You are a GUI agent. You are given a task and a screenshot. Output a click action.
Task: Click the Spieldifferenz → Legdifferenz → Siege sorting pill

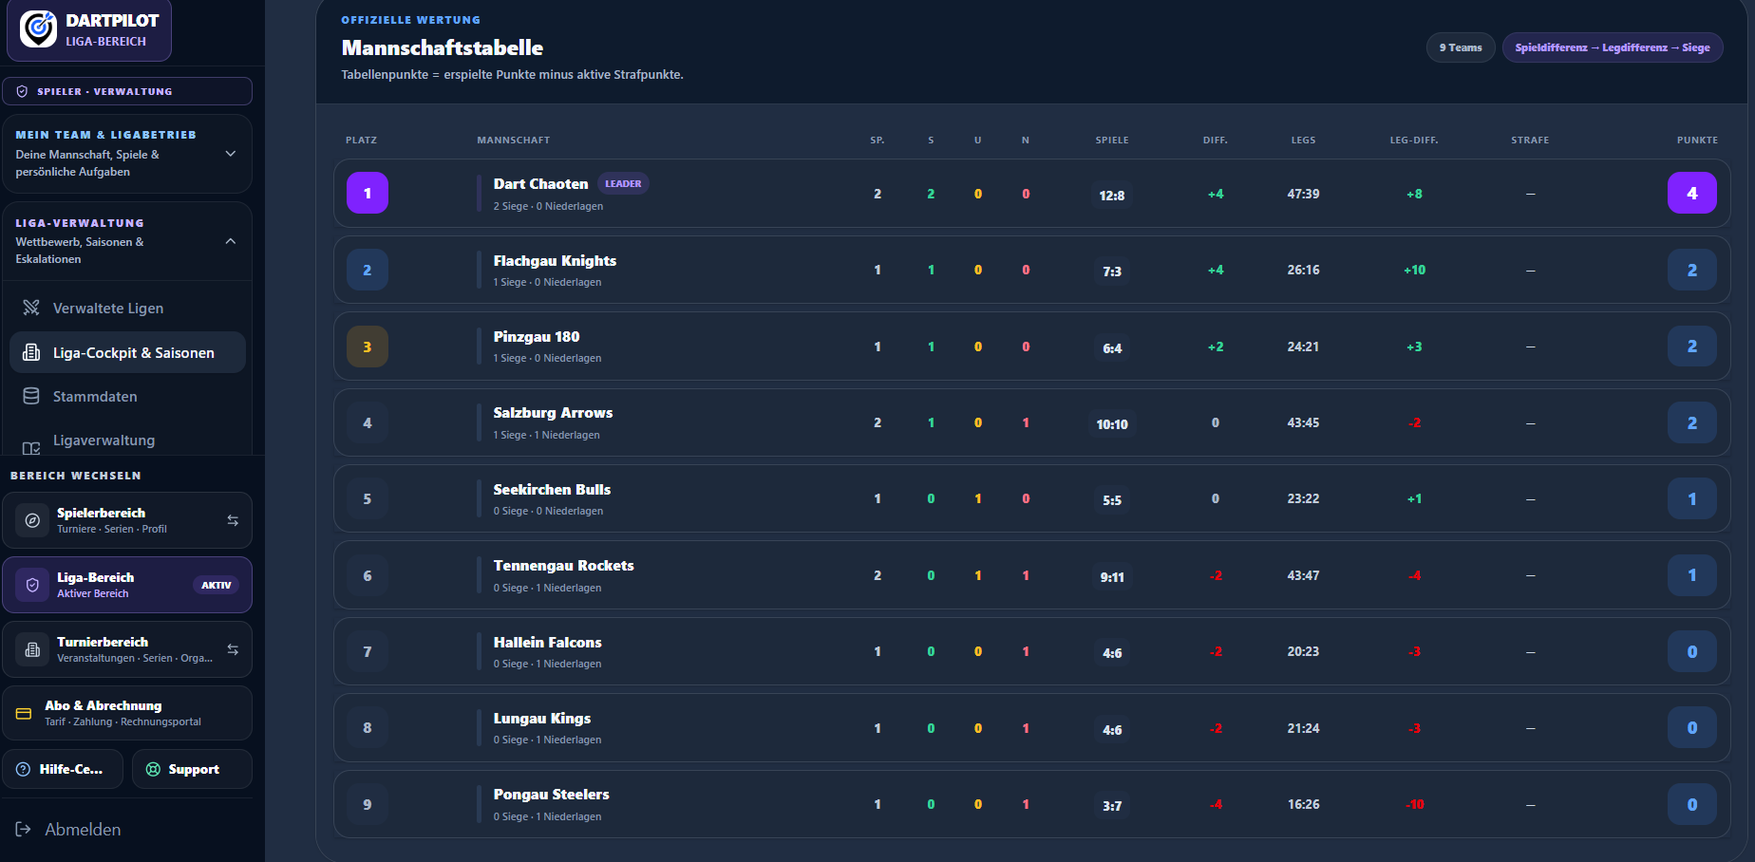pyautogui.click(x=1613, y=47)
